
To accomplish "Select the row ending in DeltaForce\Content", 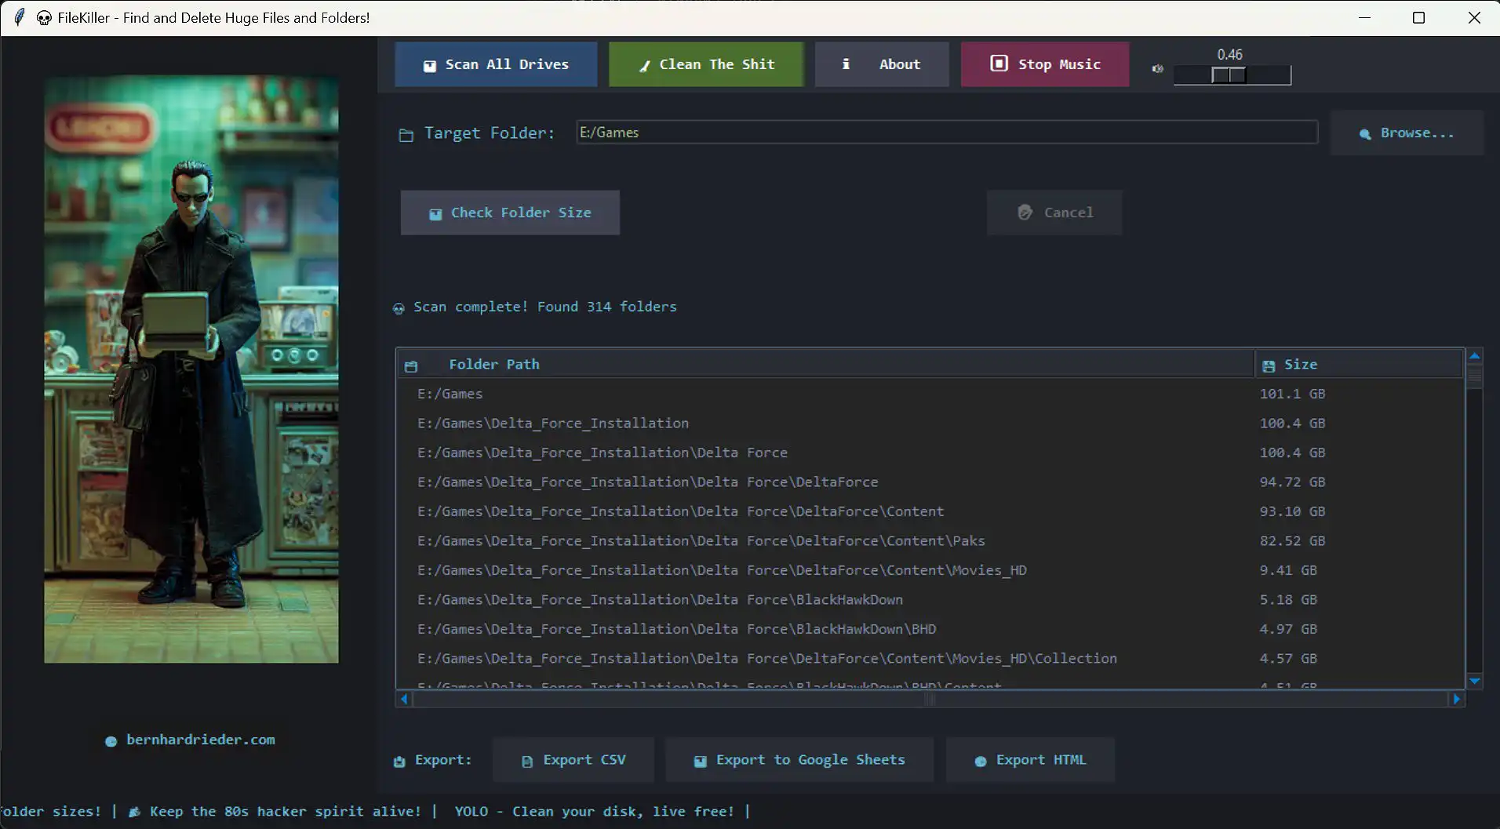I will (930, 511).
